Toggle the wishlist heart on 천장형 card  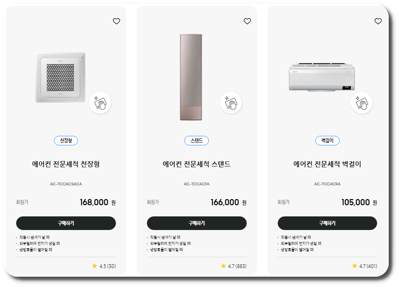point(116,21)
